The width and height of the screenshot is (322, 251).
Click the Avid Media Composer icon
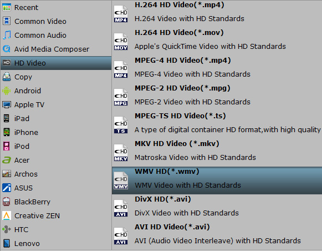click(7, 49)
